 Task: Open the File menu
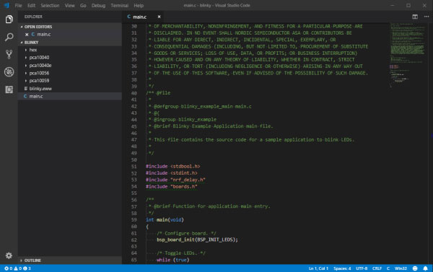[x=18, y=6]
